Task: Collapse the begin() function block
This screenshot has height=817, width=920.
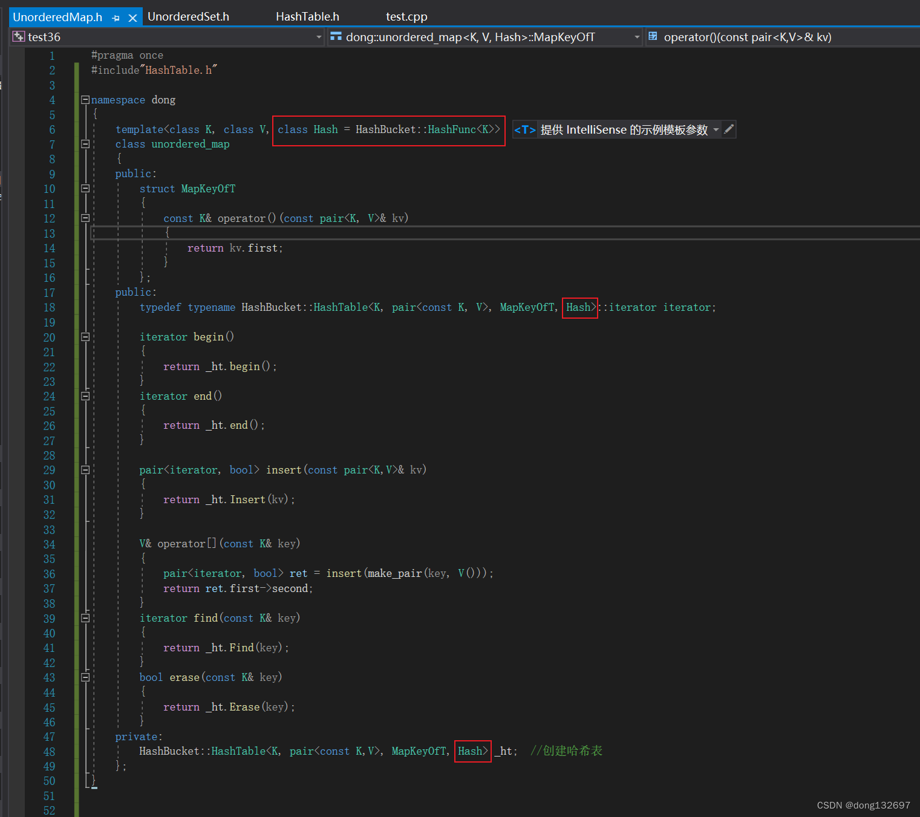Action: [85, 337]
